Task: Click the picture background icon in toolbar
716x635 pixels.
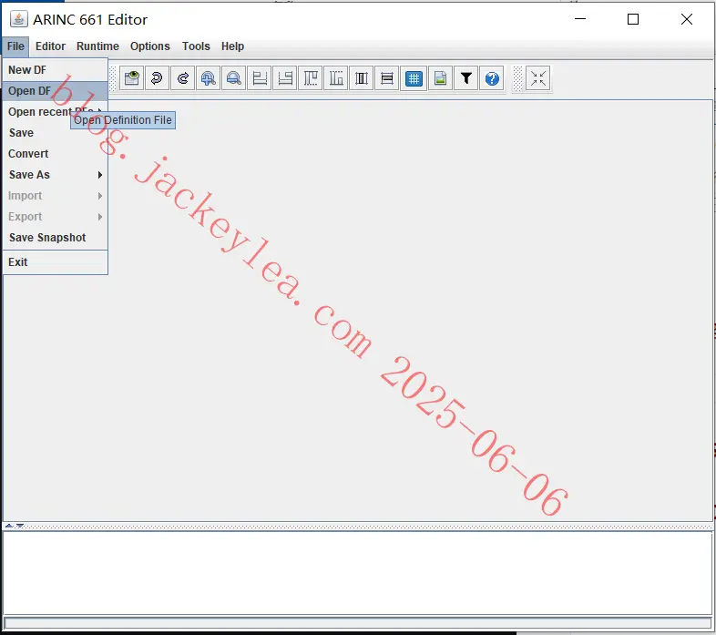Action: [441, 78]
